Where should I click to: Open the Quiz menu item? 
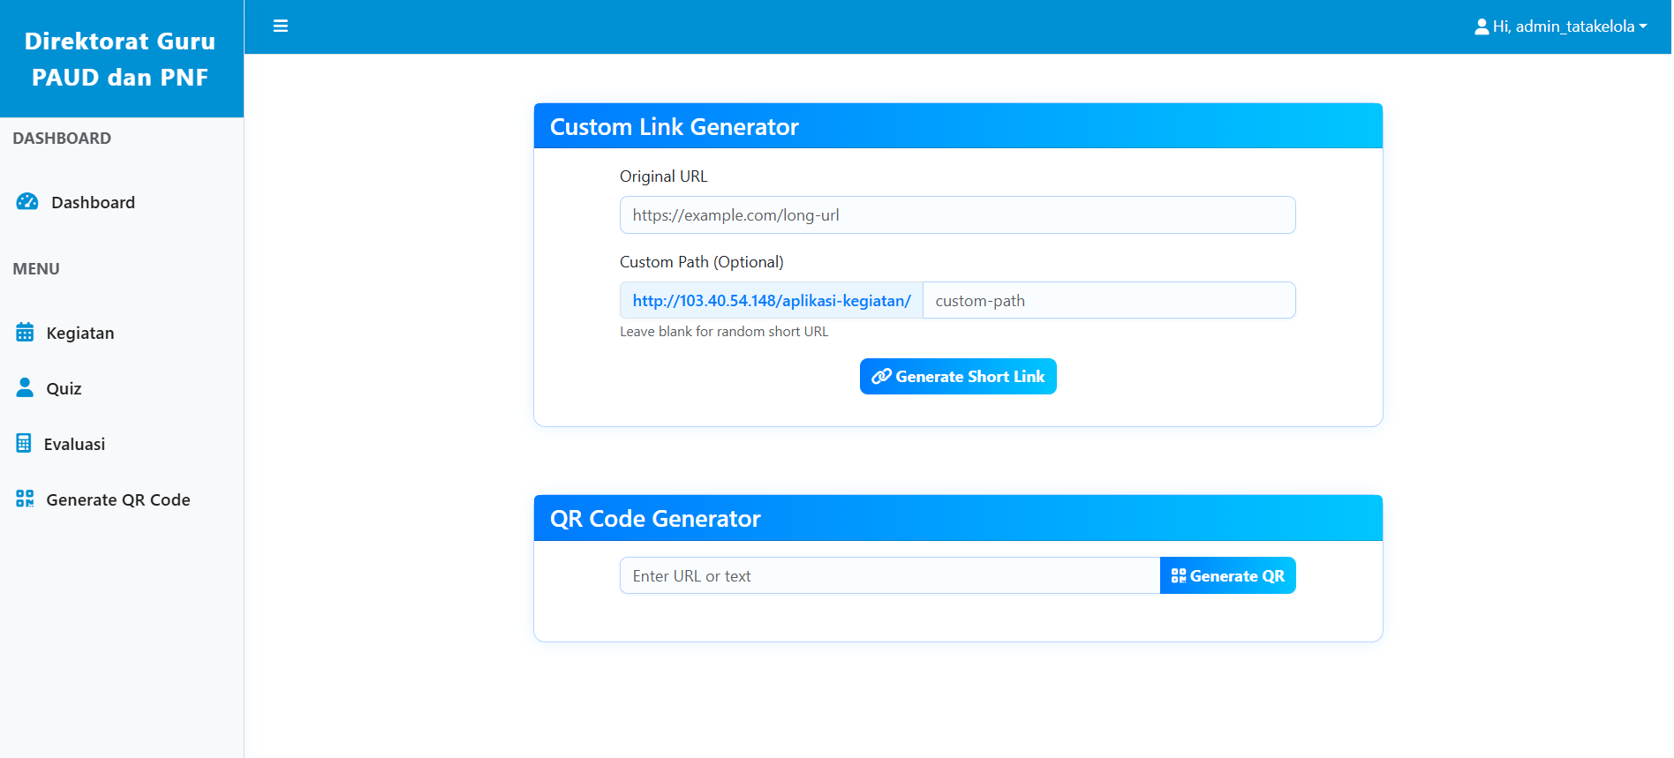click(x=64, y=388)
